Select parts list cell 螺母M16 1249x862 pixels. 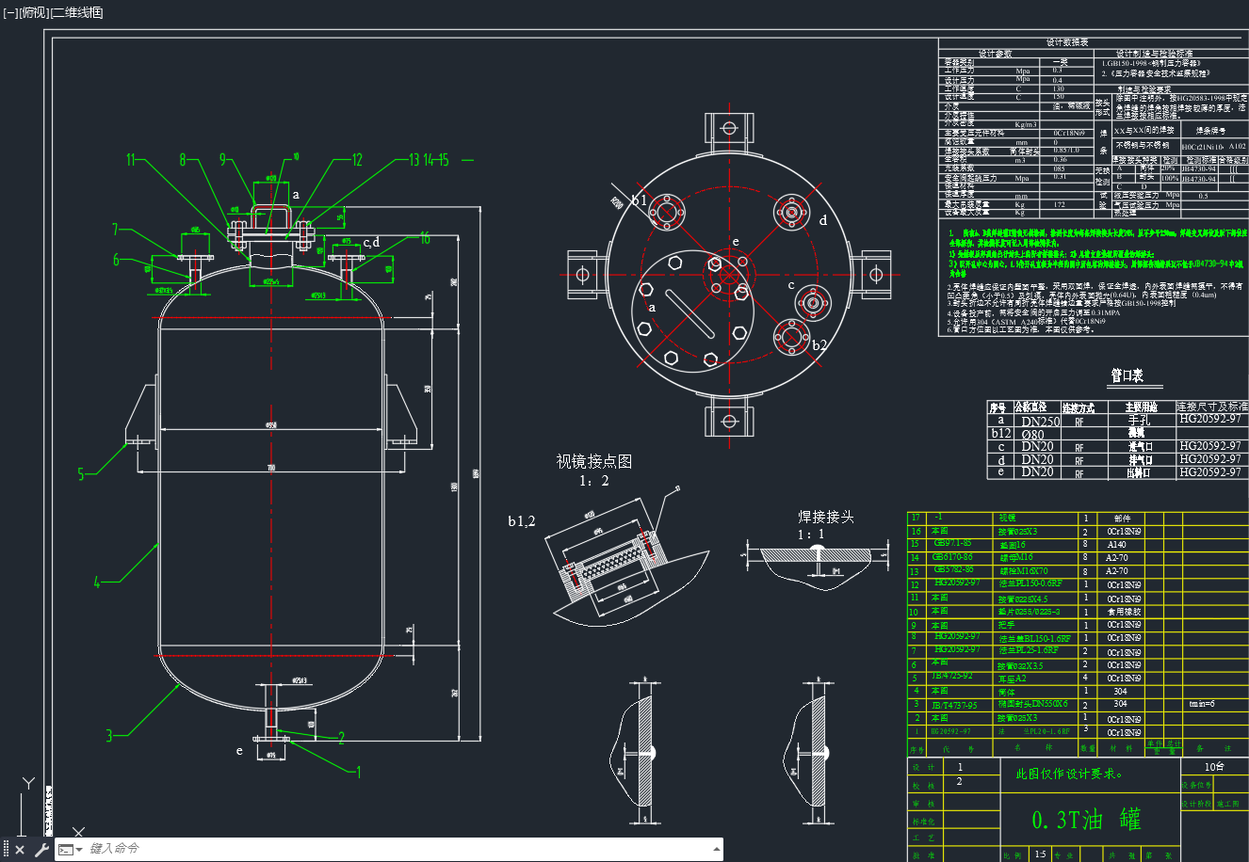pos(1016,558)
